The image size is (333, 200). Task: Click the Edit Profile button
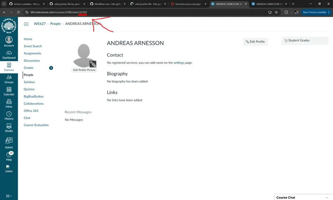coord(256,42)
